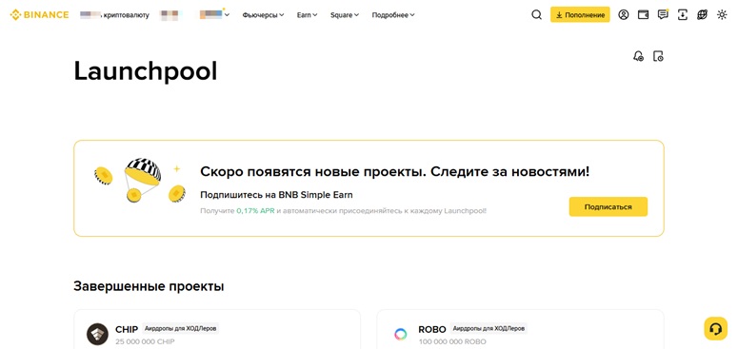Open the Launchpool history icon
The width and height of the screenshot is (738, 349).
(x=658, y=56)
